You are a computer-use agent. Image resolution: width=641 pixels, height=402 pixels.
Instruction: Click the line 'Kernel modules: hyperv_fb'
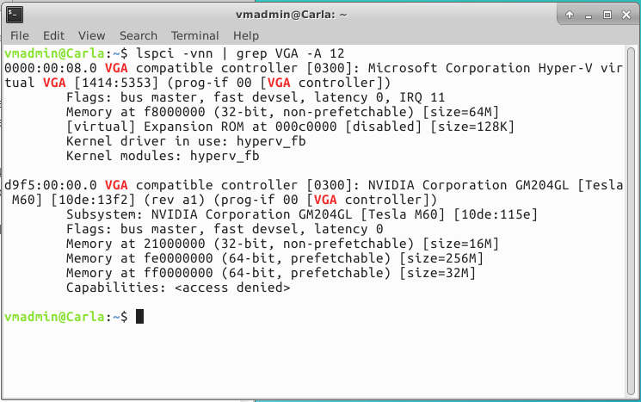163,156
